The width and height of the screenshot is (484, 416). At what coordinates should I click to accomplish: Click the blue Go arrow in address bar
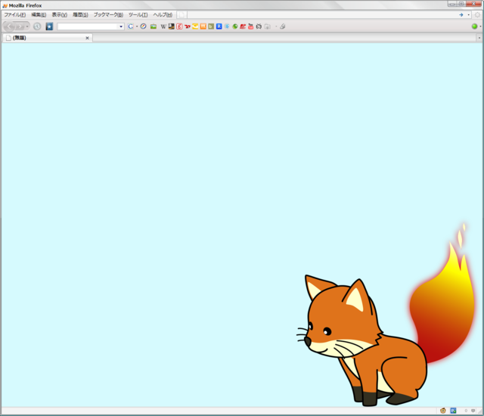tap(461, 15)
